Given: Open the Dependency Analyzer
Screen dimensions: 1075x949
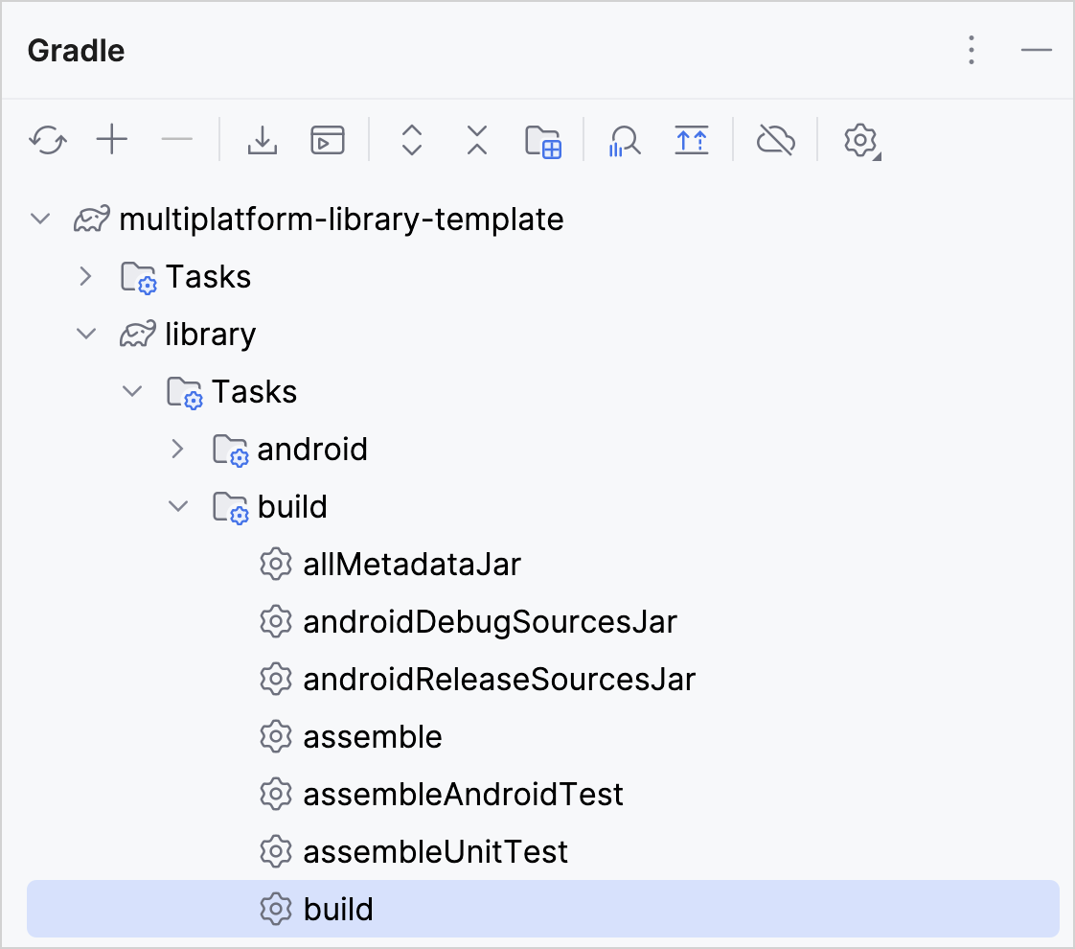Looking at the screenshot, I should [624, 140].
